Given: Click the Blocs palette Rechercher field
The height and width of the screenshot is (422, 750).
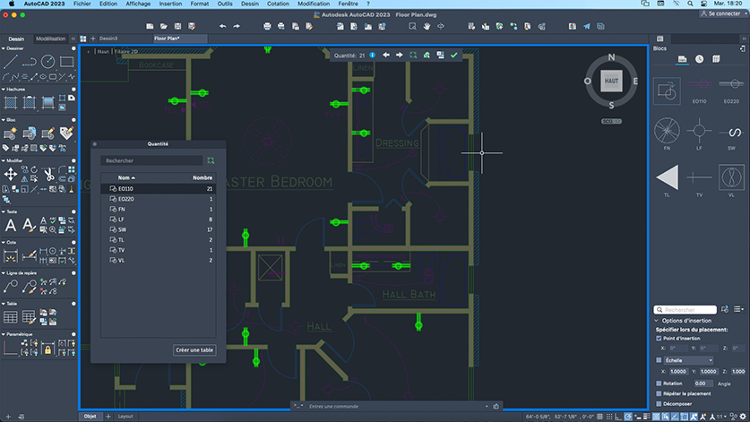Looking at the screenshot, I should (685, 310).
